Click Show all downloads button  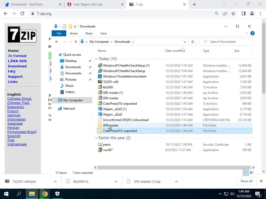click(246, 181)
